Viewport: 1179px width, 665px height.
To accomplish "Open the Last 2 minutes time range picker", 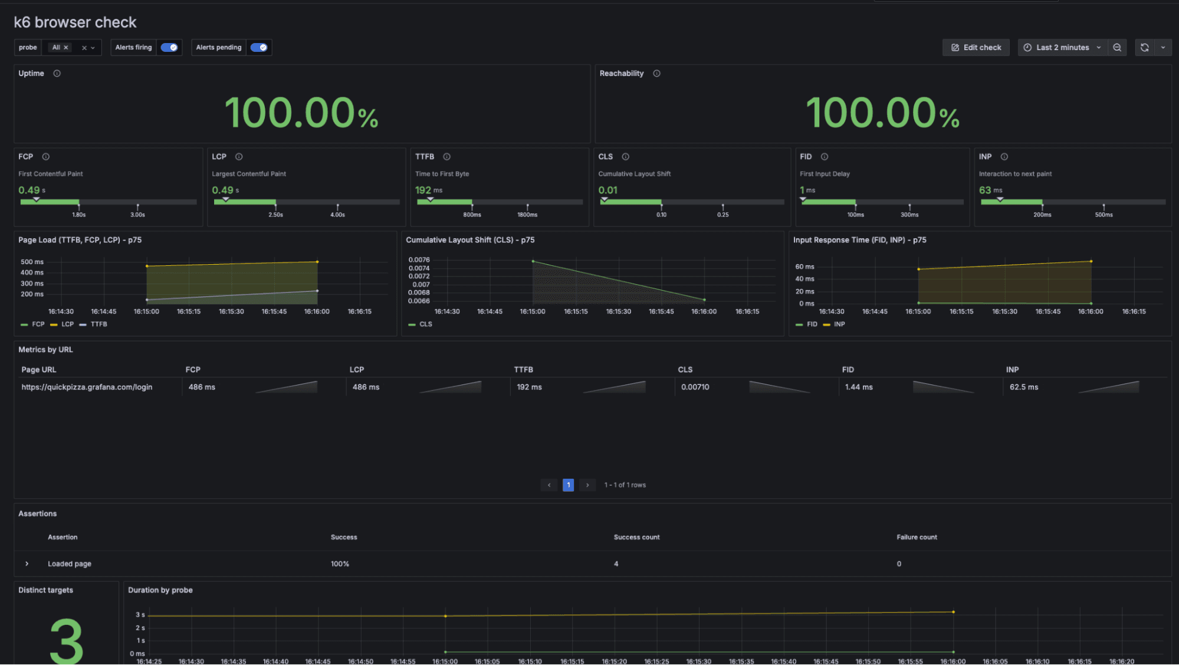I will pos(1062,47).
